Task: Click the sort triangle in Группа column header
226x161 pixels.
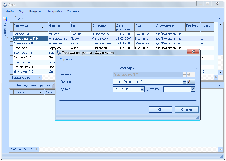Action: [x=39, y=92]
